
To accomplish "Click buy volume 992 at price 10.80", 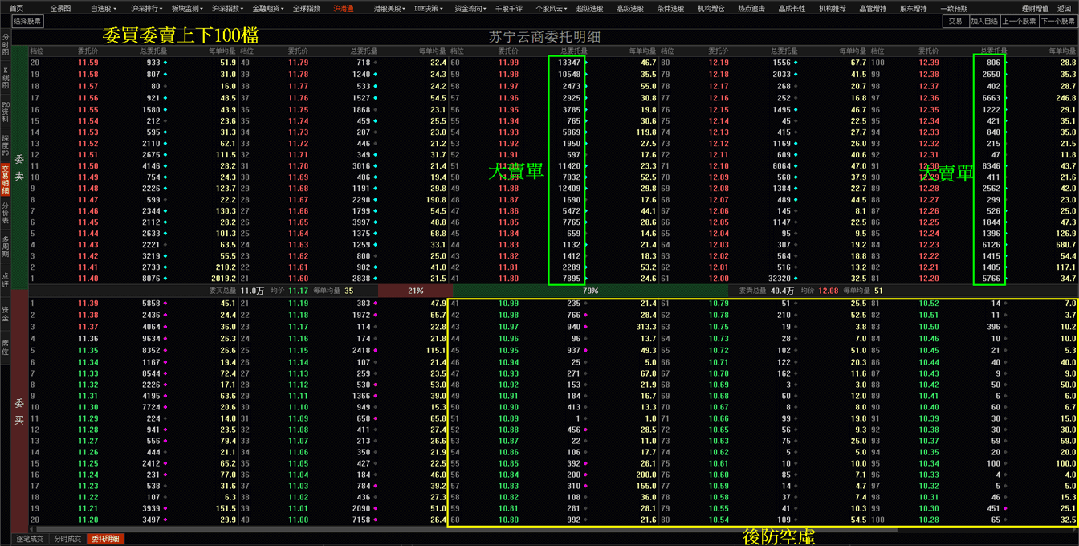I will (572, 520).
